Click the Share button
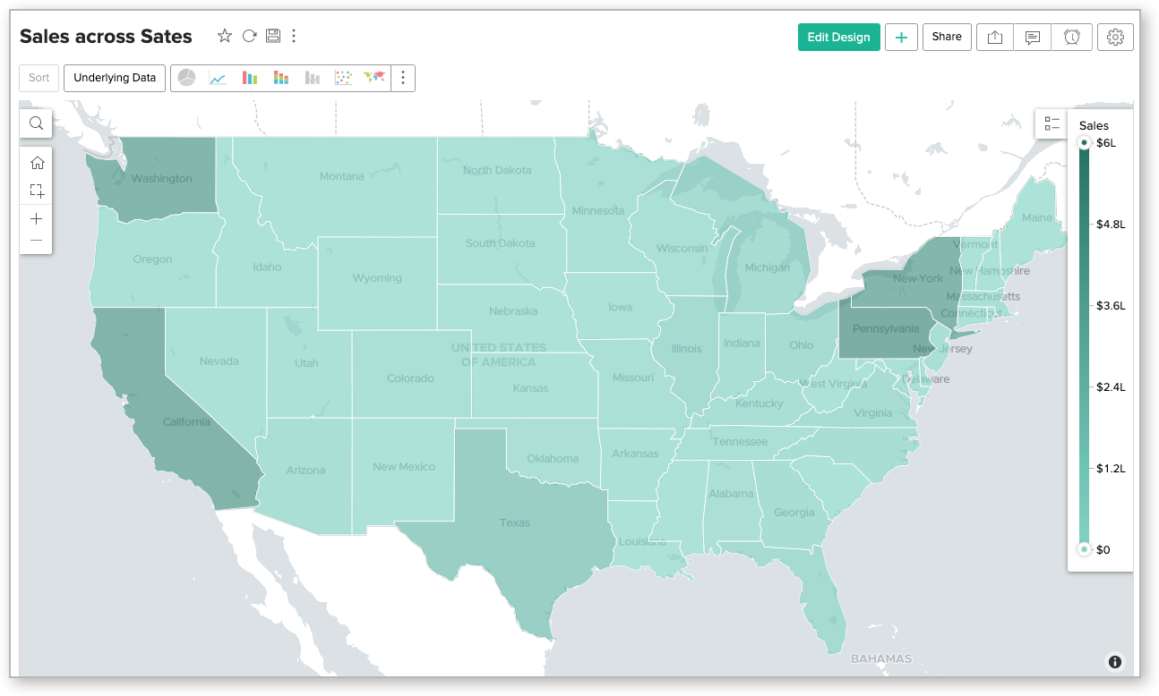 (x=947, y=37)
